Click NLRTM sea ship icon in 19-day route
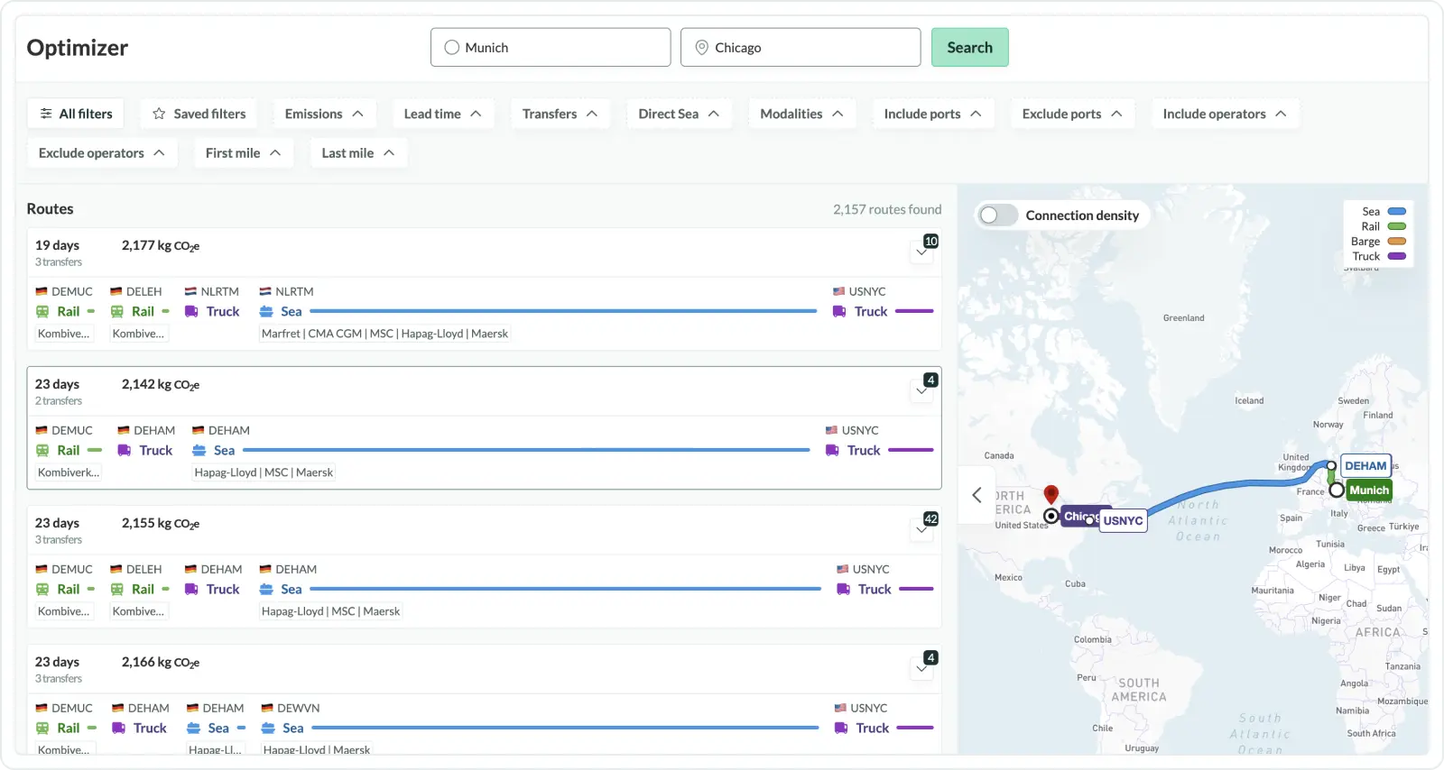This screenshot has height=770, width=1444. tap(266, 312)
